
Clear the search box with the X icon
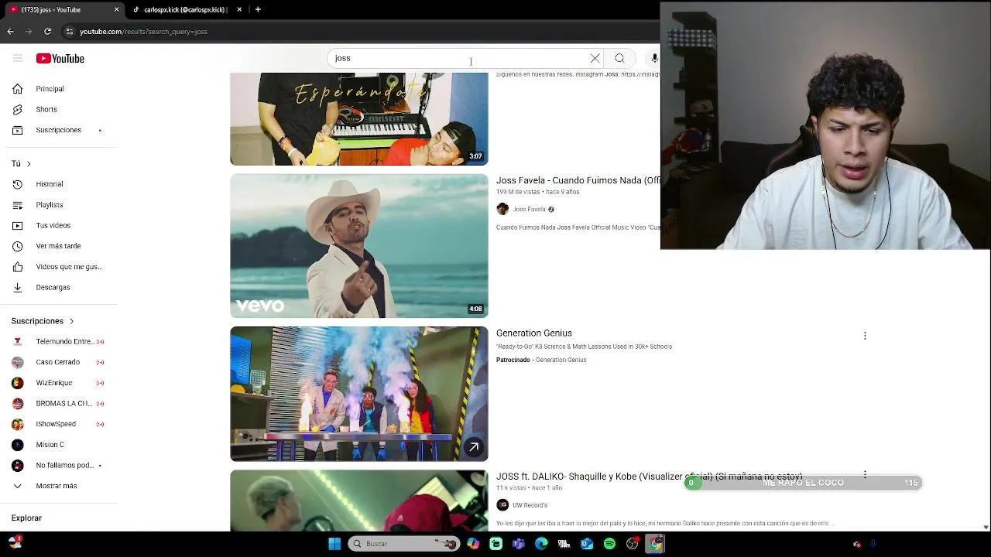click(x=595, y=59)
